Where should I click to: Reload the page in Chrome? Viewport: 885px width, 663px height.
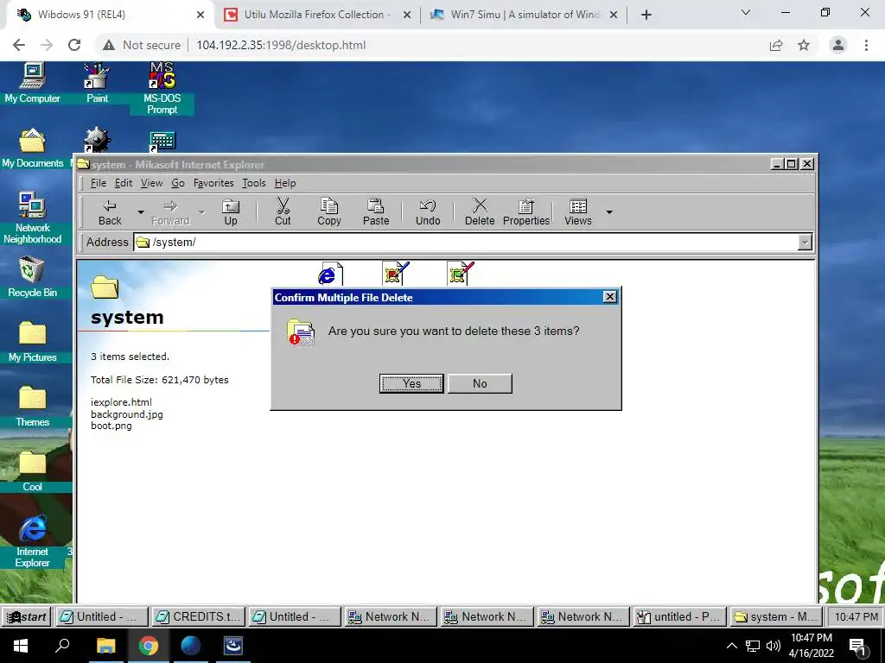74,45
